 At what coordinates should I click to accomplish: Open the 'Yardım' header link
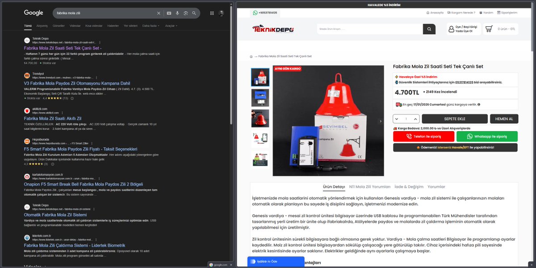486,12
